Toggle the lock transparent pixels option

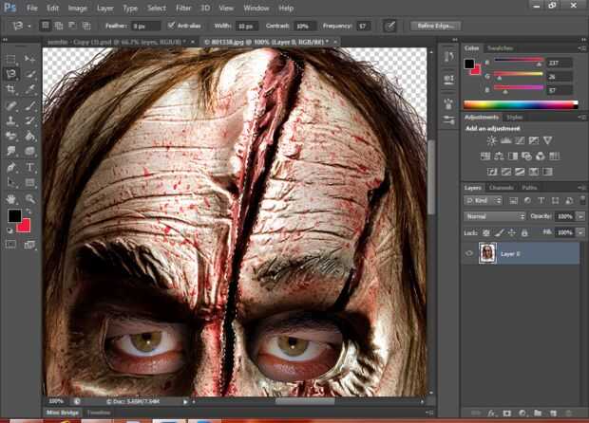tap(485, 231)
